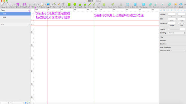Screen dimensions: 186x104
Task: Click the X position input field
Action: coord(172,14)
